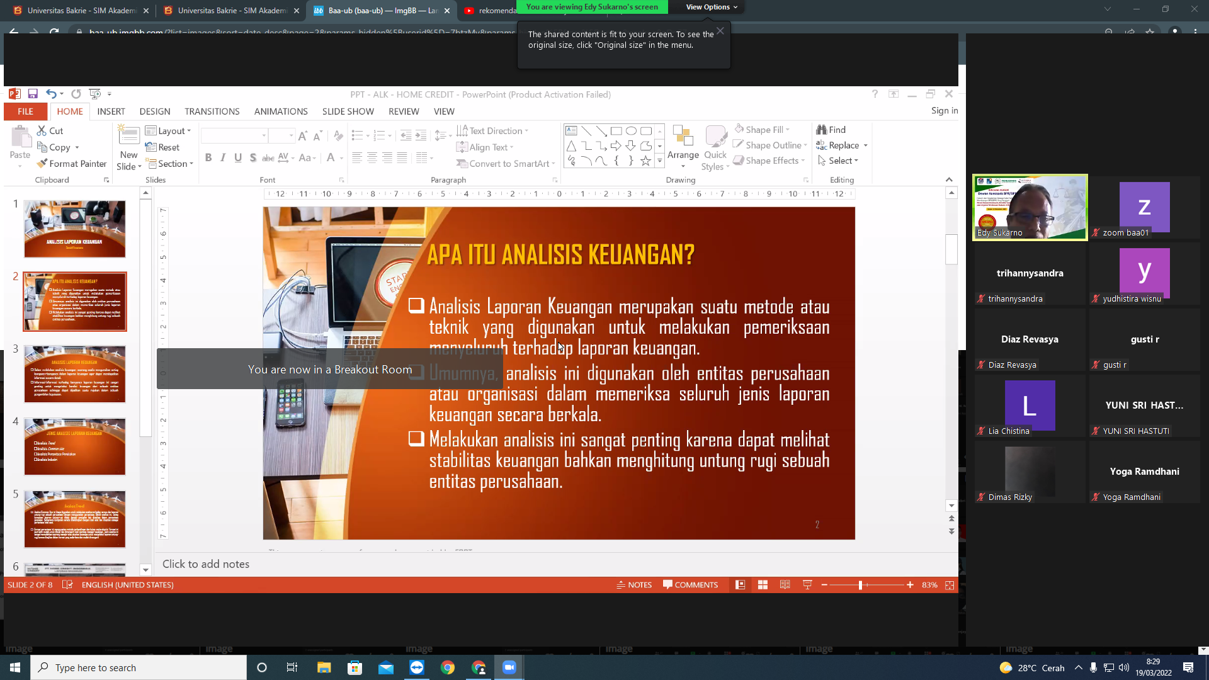Screen dimensions: 1209x680
Task: Toggle Center text alignment
Action: tap(372, 157)
